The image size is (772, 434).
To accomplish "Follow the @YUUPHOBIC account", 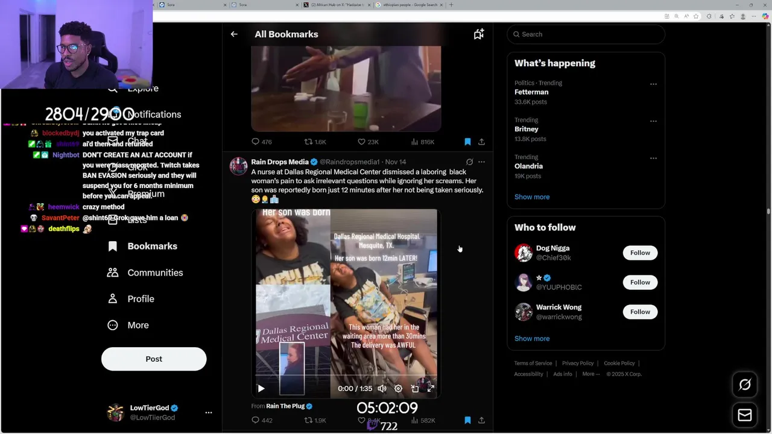I will pyautogui.click(x=640, y=282).
